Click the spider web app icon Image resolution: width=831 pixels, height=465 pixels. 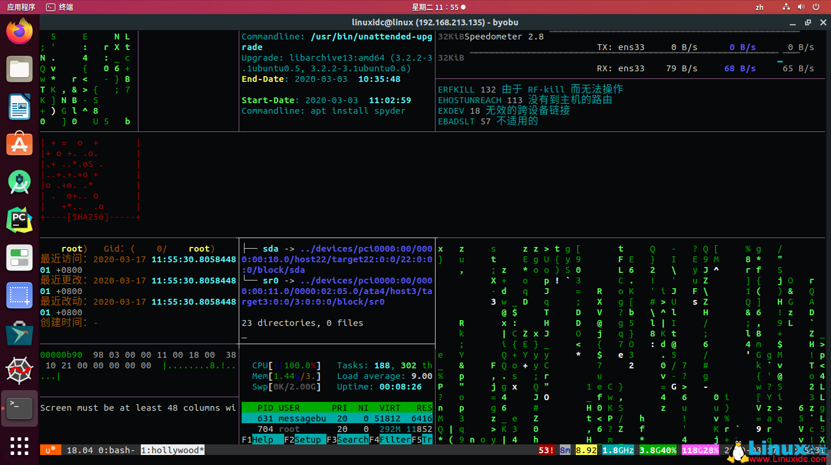19,371
